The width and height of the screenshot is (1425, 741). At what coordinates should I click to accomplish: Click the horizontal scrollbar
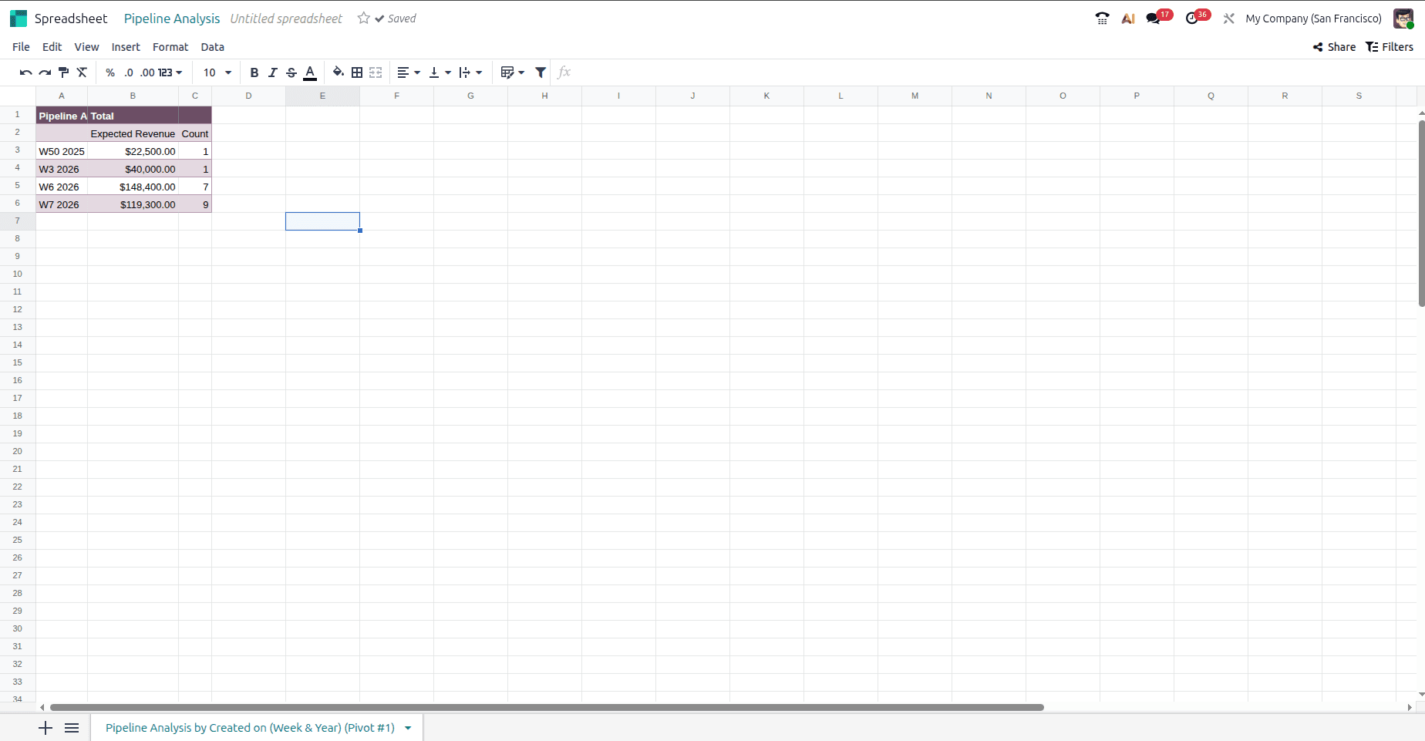tap(547, 707)
